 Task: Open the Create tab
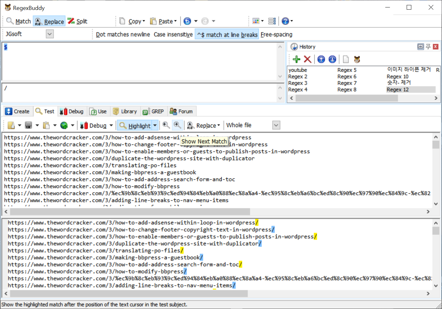17,111
